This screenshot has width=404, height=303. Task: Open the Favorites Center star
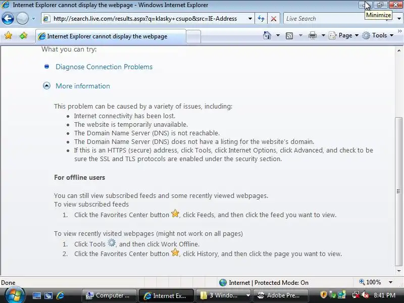pyautogui.click(x=8, y=35)
